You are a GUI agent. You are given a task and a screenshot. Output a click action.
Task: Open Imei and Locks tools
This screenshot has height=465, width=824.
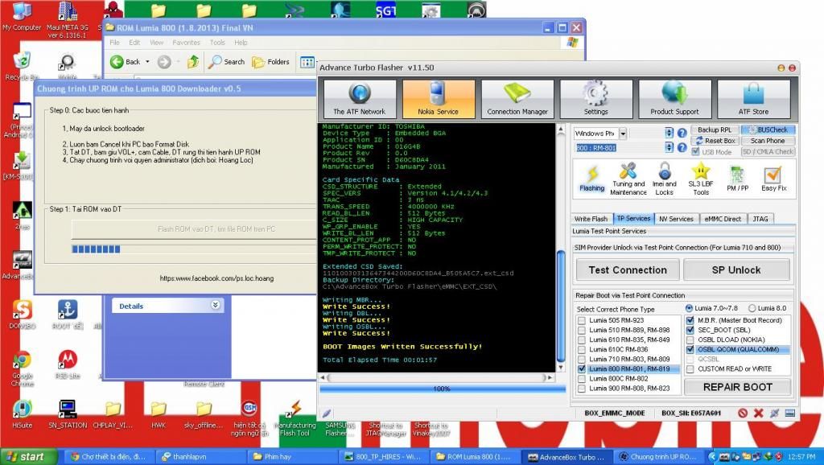[664, 179]
